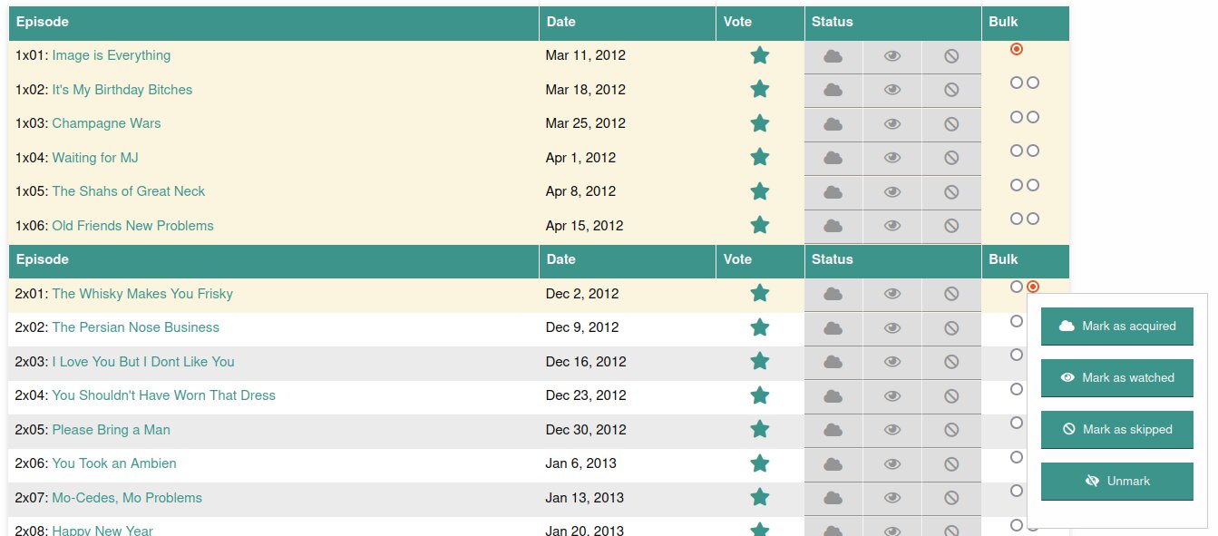First bulk radio on 1x02 row
The image size is (1218, 536).
point(1017,83)
